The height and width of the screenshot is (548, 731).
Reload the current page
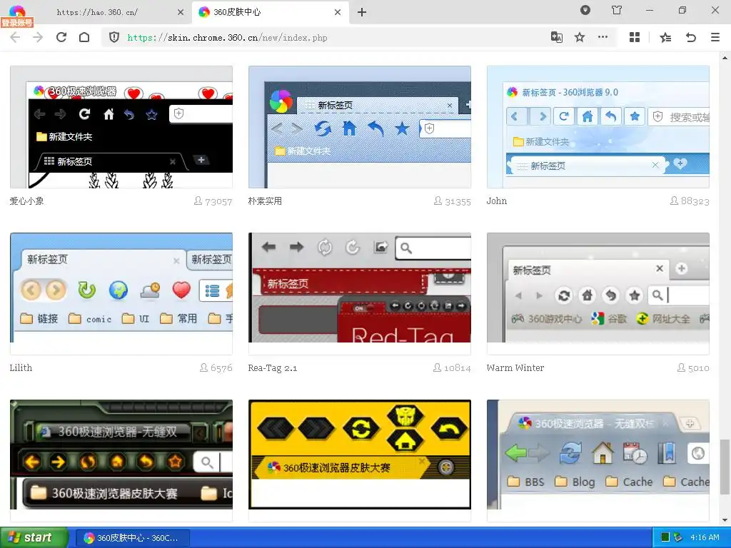(x=61, y=37)
